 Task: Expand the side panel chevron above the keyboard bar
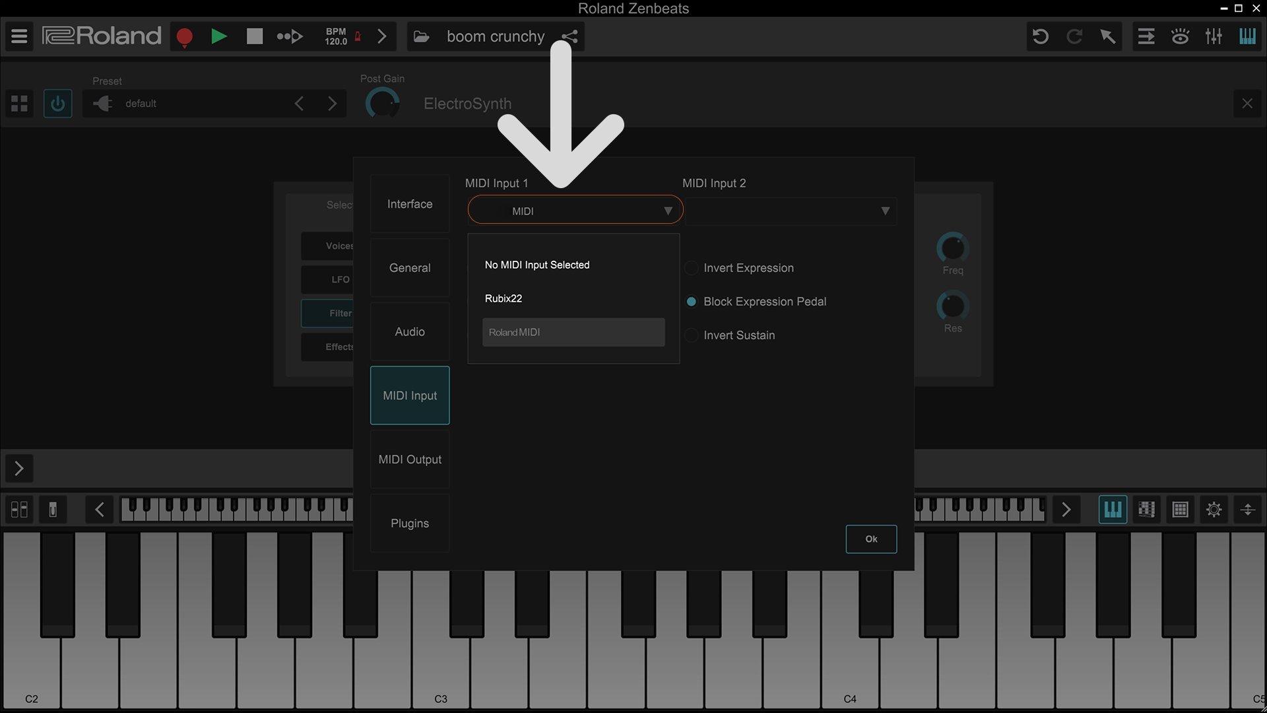point(19,469)
